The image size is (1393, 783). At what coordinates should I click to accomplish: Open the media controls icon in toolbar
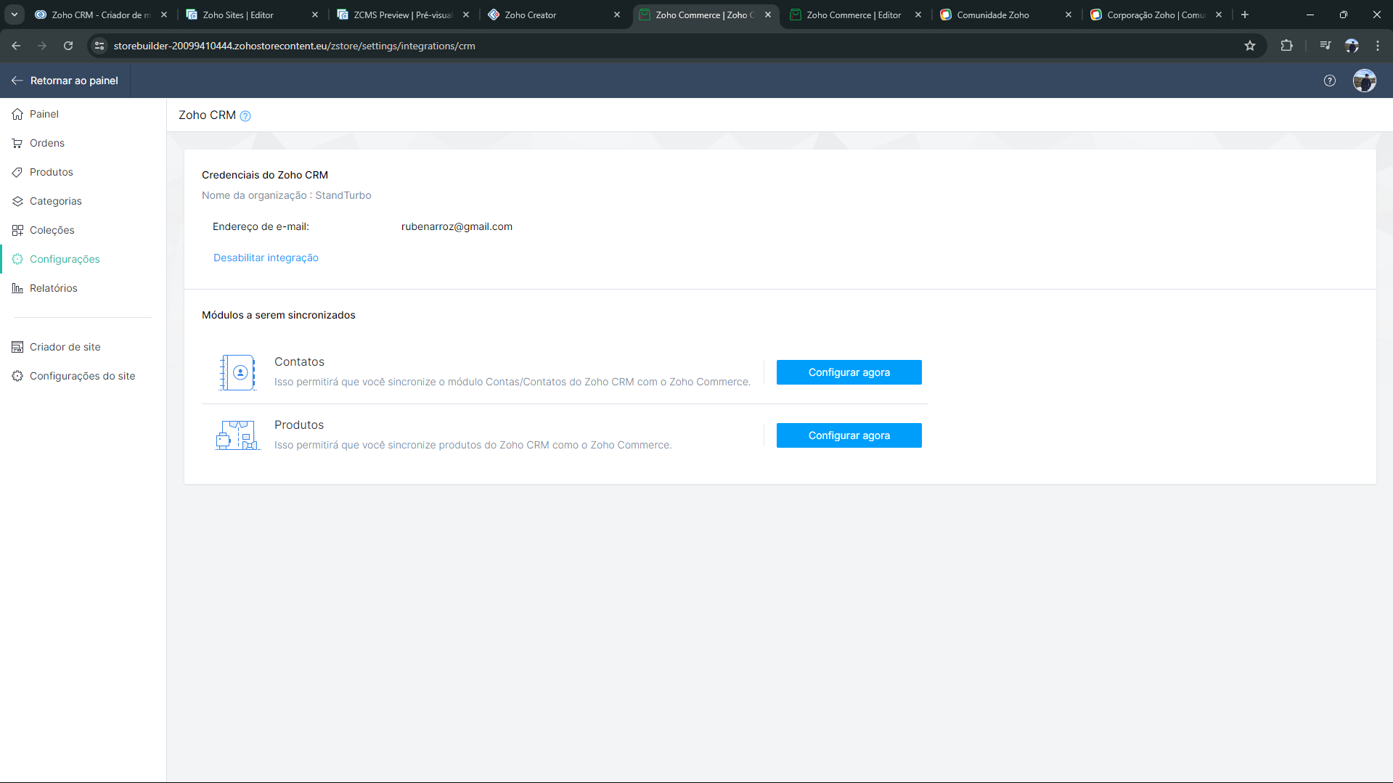click(x=1325, y=46)
